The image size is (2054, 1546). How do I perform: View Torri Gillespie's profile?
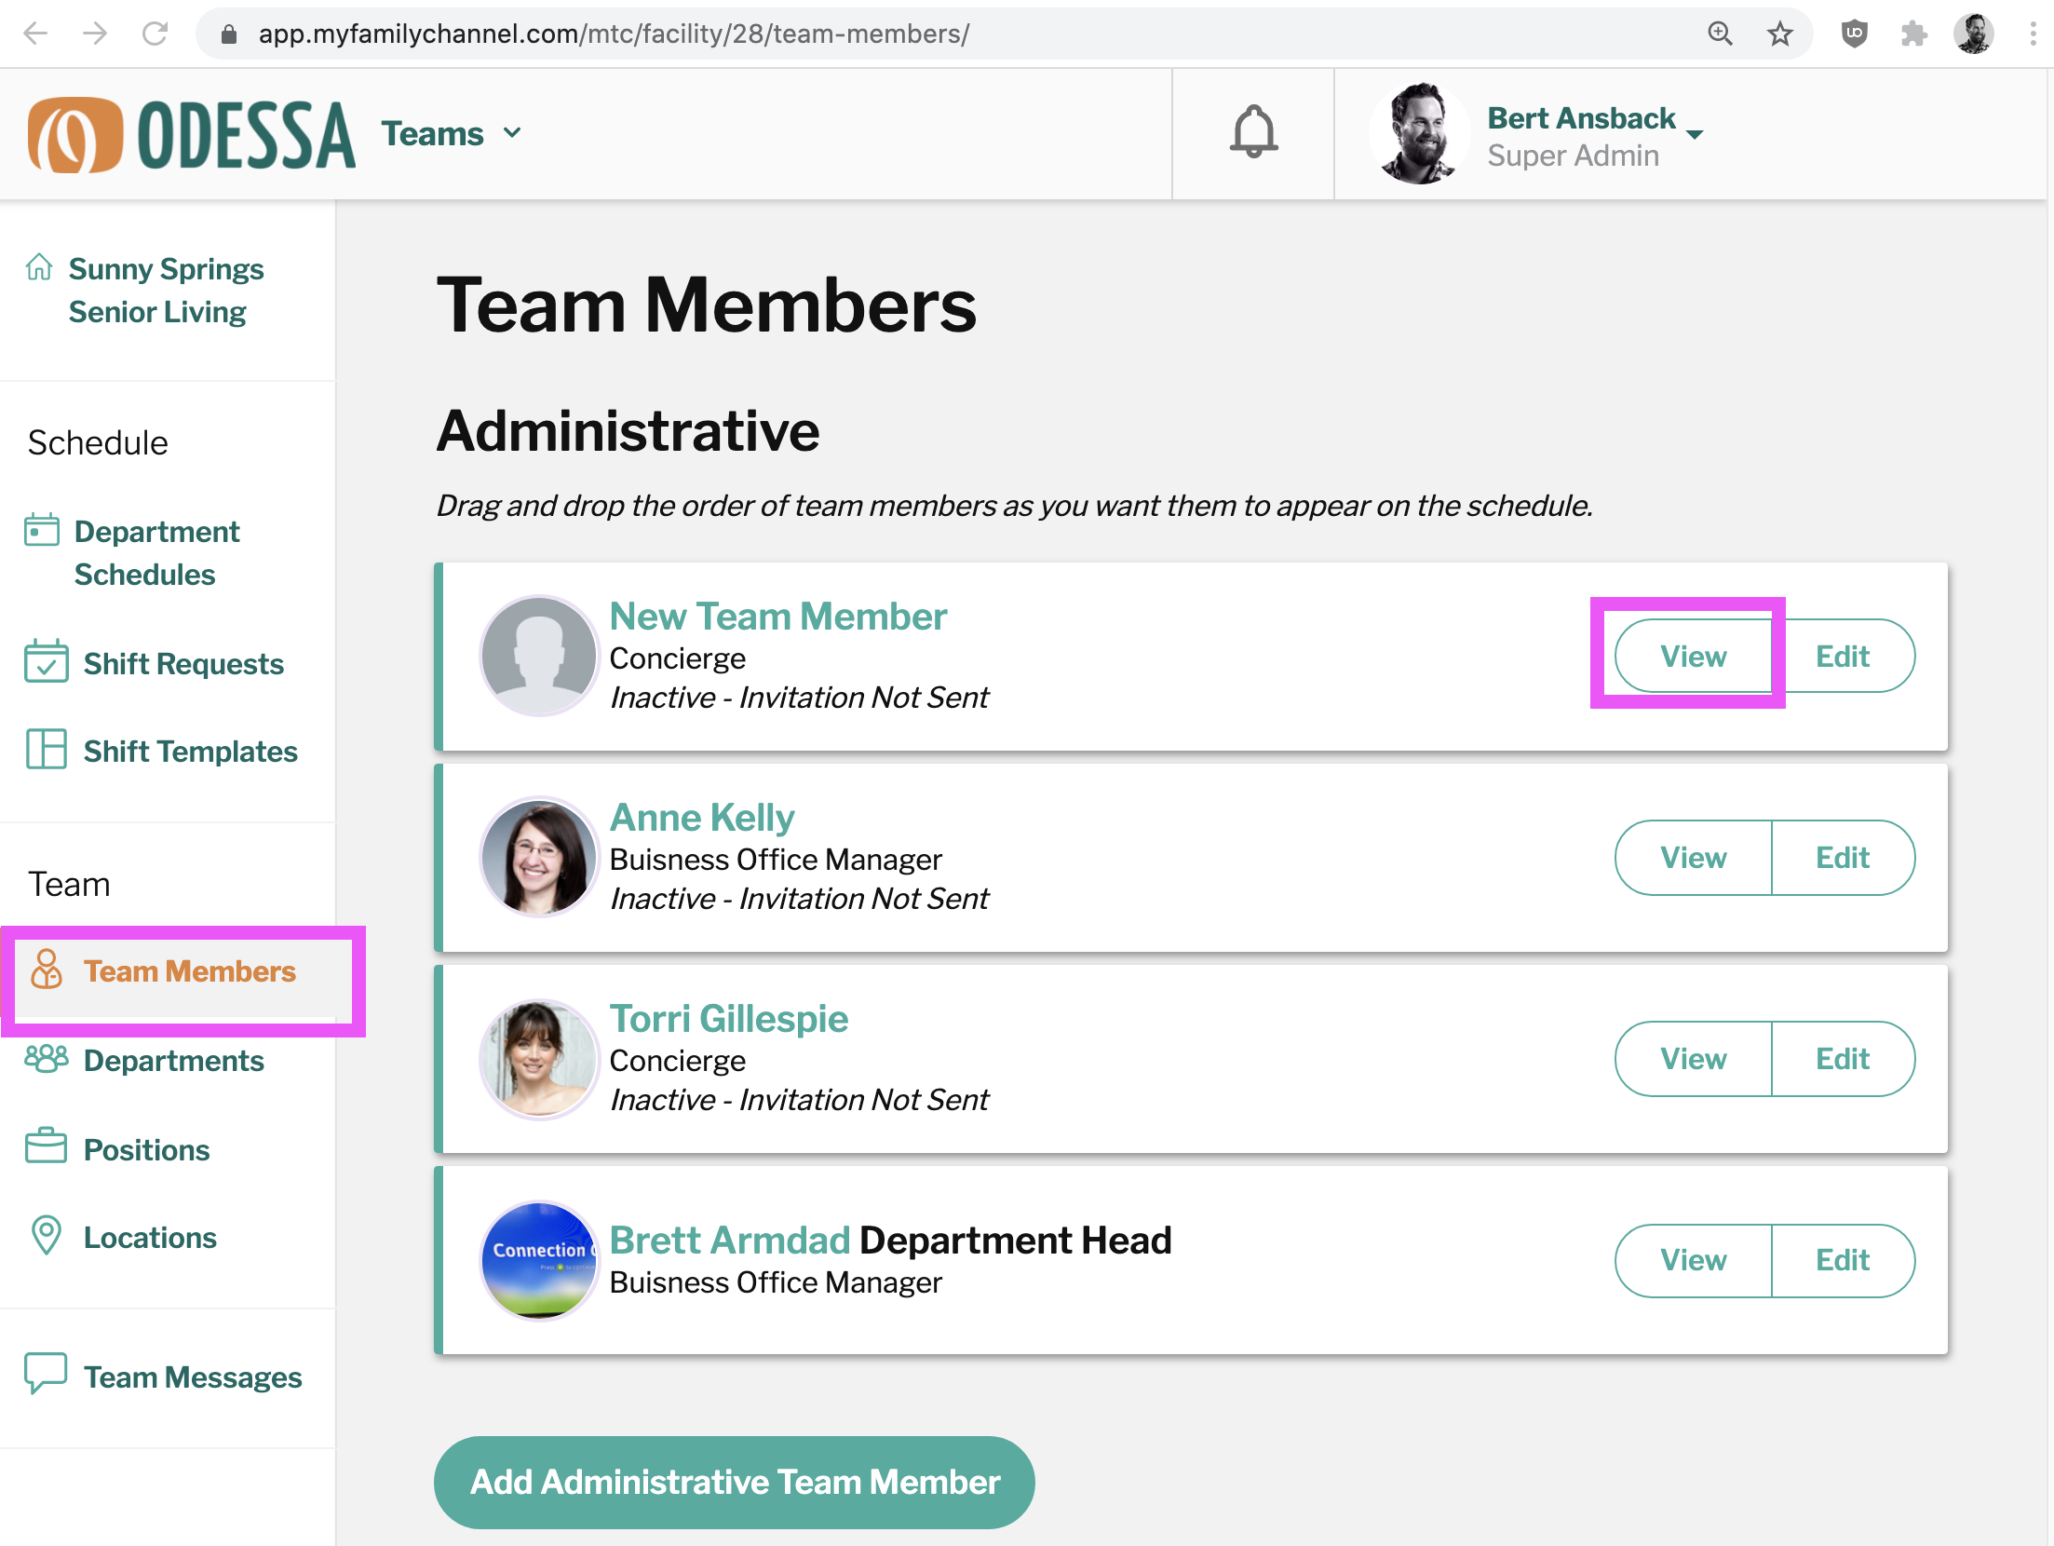pos(1693,1058)
